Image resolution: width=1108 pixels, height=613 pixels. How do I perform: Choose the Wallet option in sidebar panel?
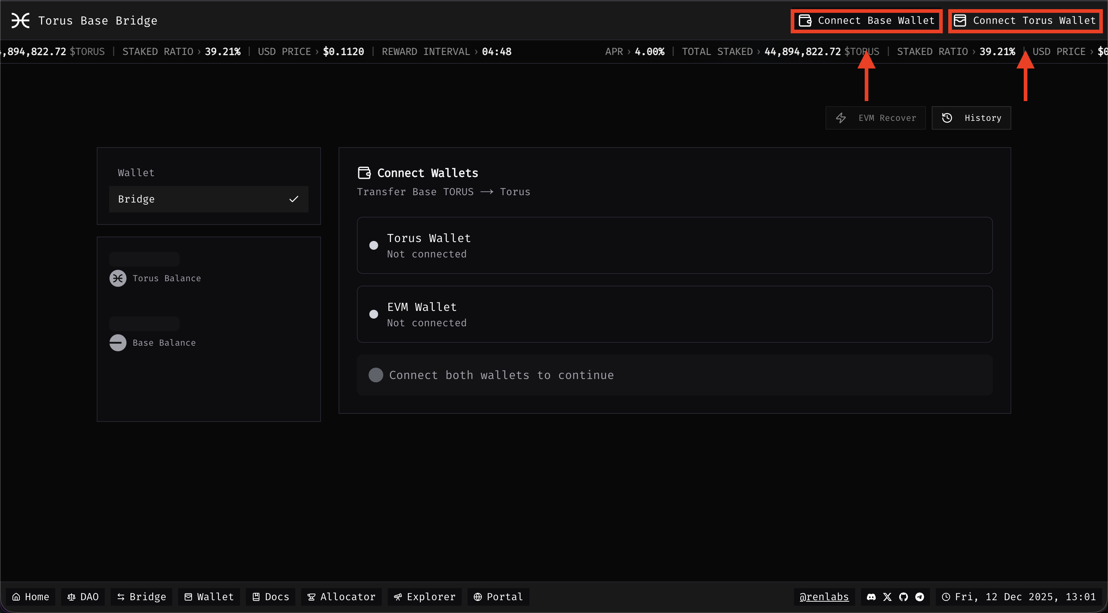pyautogui.click(x=136, y=173)
